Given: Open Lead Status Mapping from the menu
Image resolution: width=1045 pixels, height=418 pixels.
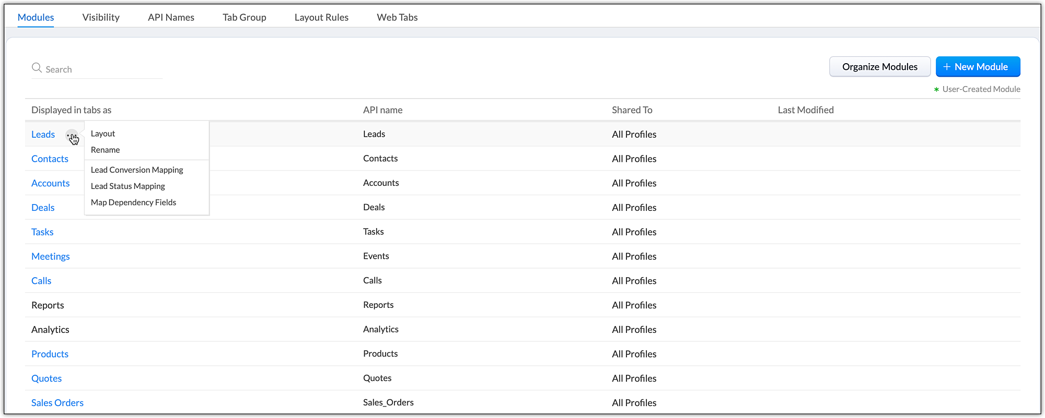Looking at the screenshot, I should [x=128, y=186].
